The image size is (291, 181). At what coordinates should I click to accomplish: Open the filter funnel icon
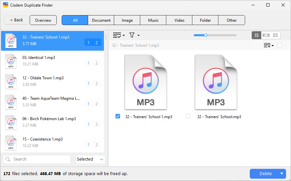click(x=132, y=35)
